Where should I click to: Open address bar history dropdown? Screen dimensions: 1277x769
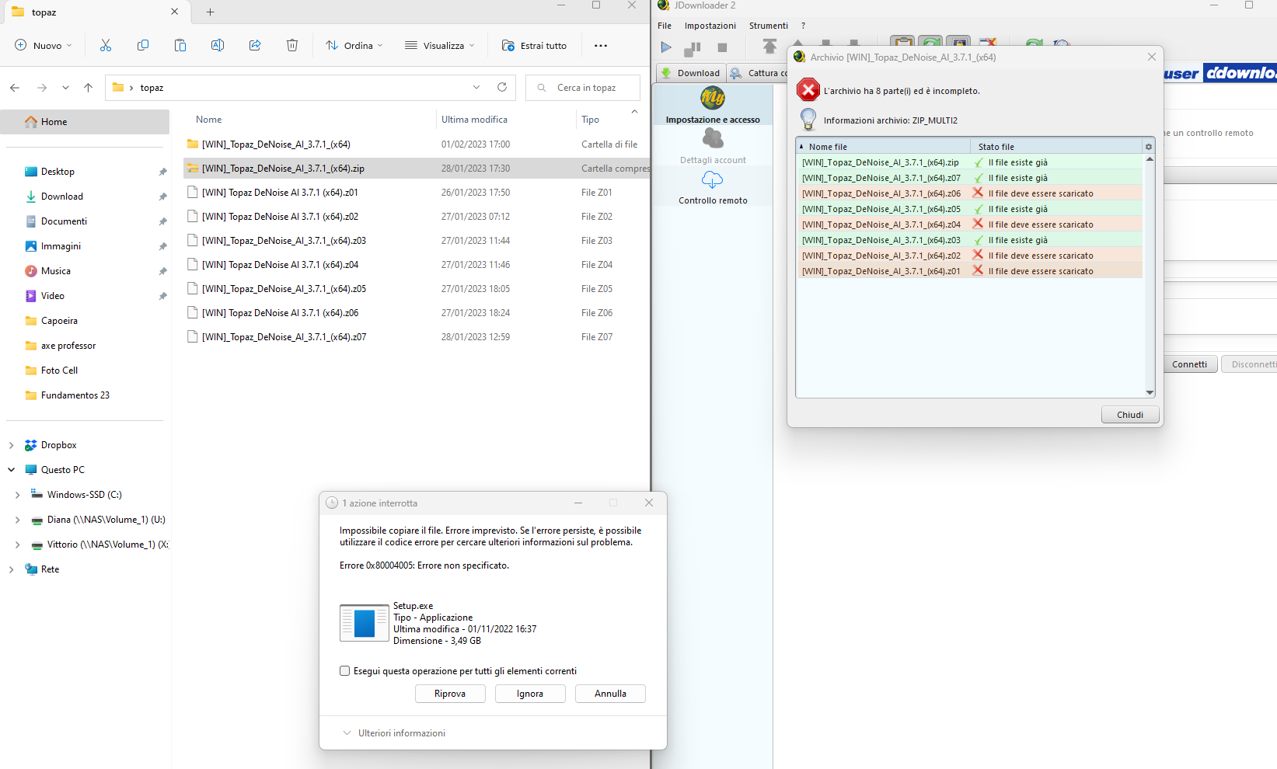(x=476, y=87)
